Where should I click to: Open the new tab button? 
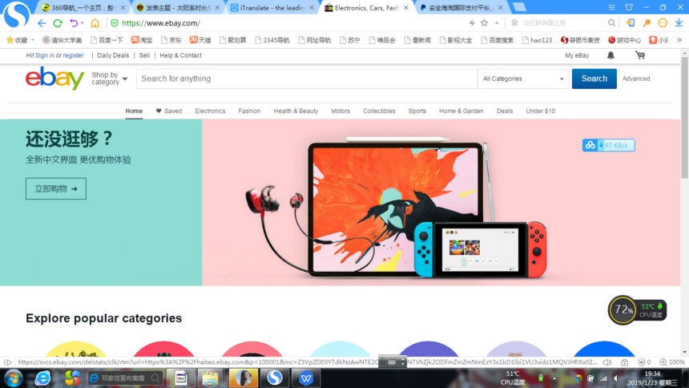pos(519,7)
